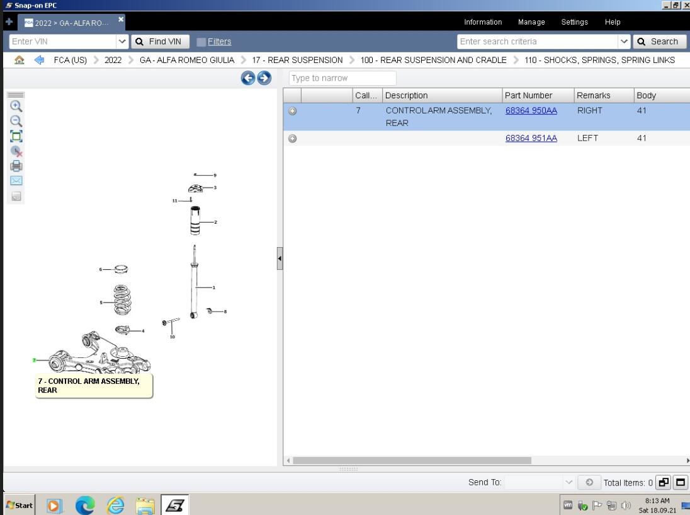Expand the search criteria dropdown
The height and width of the screenshot is (515, 690).
tap(624, 42)
